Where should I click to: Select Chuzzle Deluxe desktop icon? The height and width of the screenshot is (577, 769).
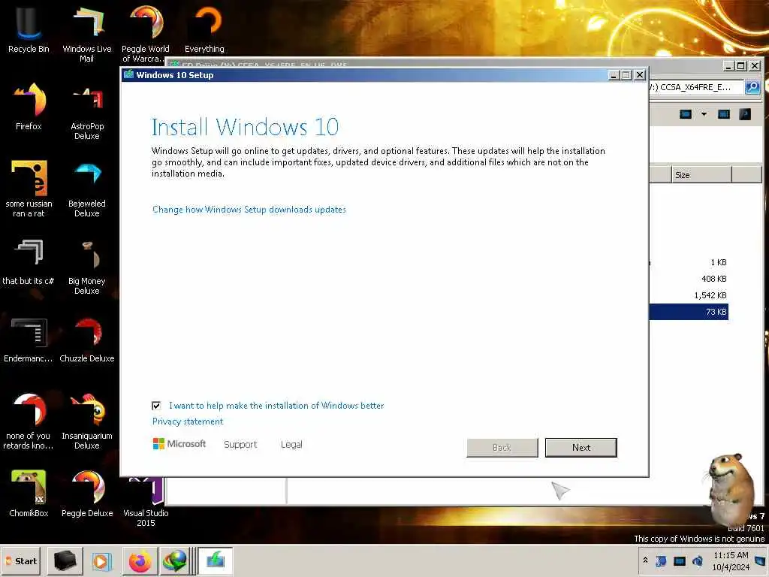tap(87, 339)
